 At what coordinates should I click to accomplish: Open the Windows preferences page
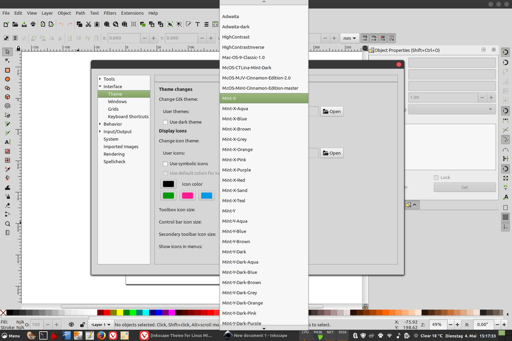[117, 101]
